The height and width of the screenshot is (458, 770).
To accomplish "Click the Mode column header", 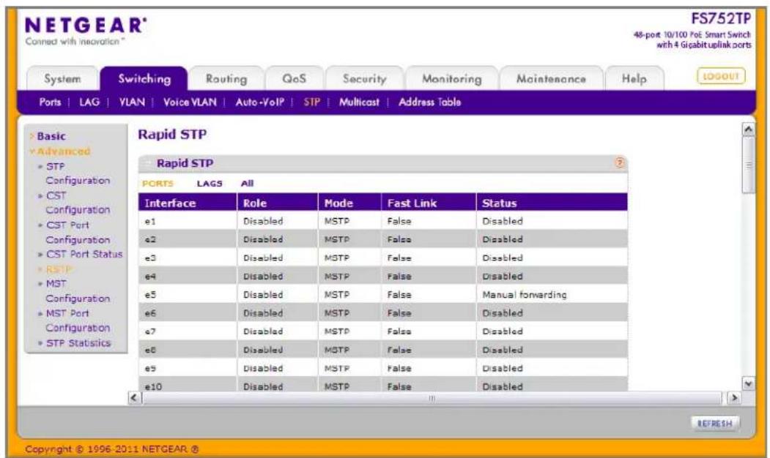I will (349, 203).
